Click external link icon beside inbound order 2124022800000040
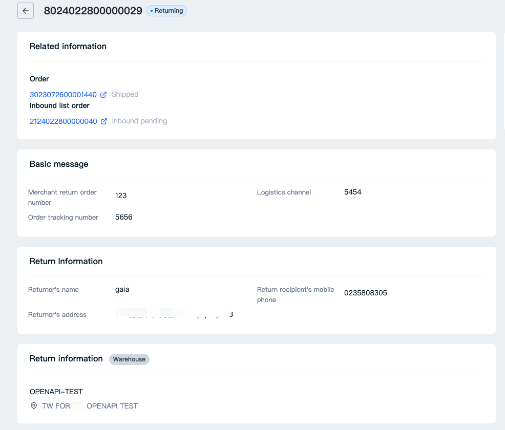Image resolution: width=505 pixels, height=430 pixels. (x=104, y=121)
